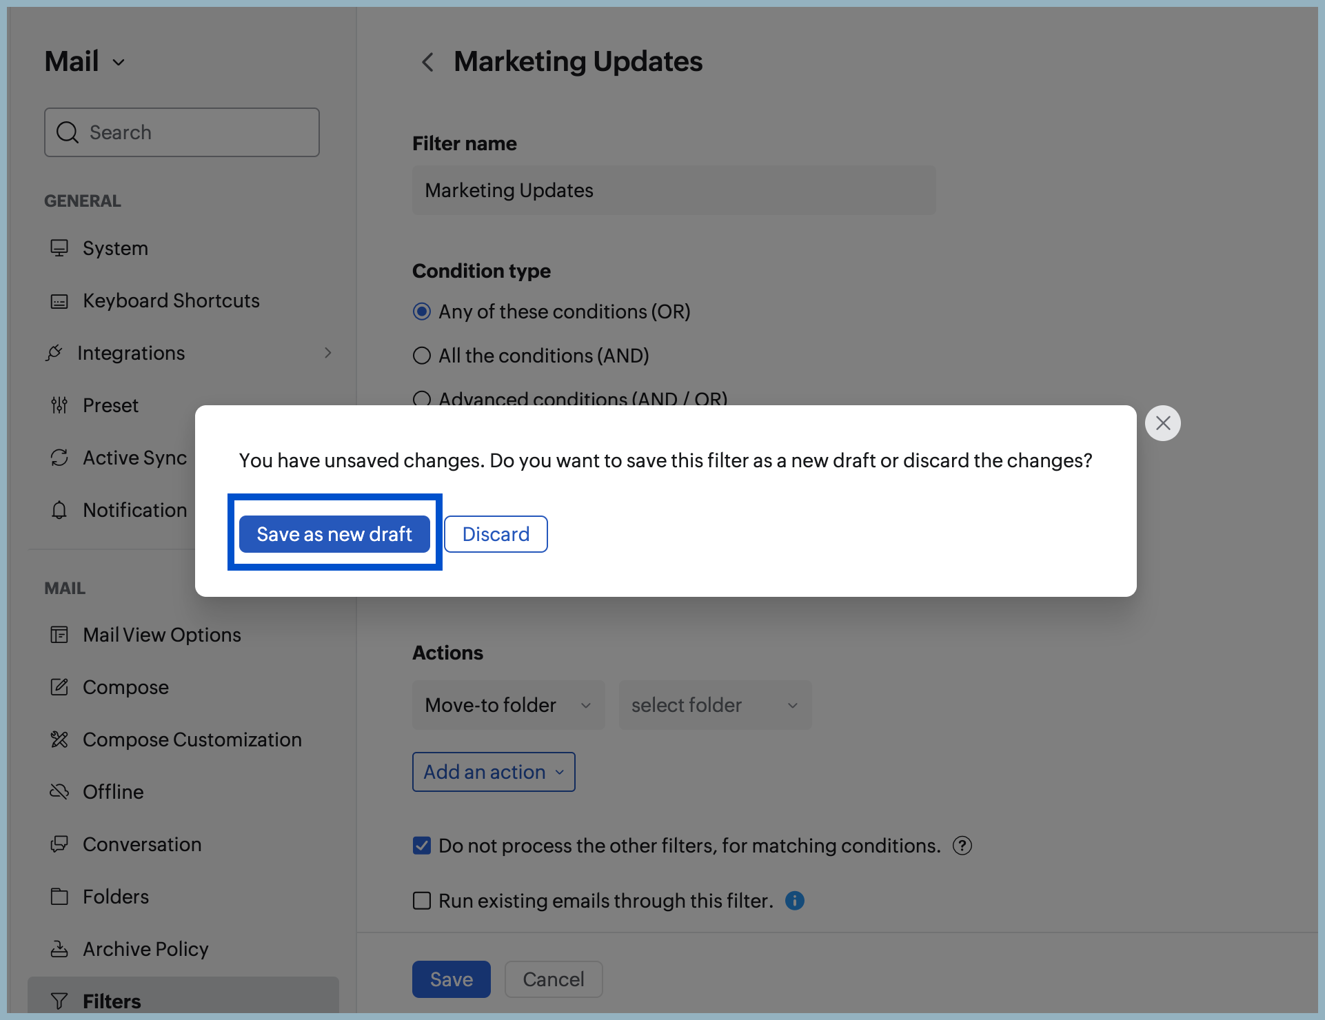Screen dimensions: 1325x1020
Task: Uncheck Do not process the other filters
Action: pos(422,846)
